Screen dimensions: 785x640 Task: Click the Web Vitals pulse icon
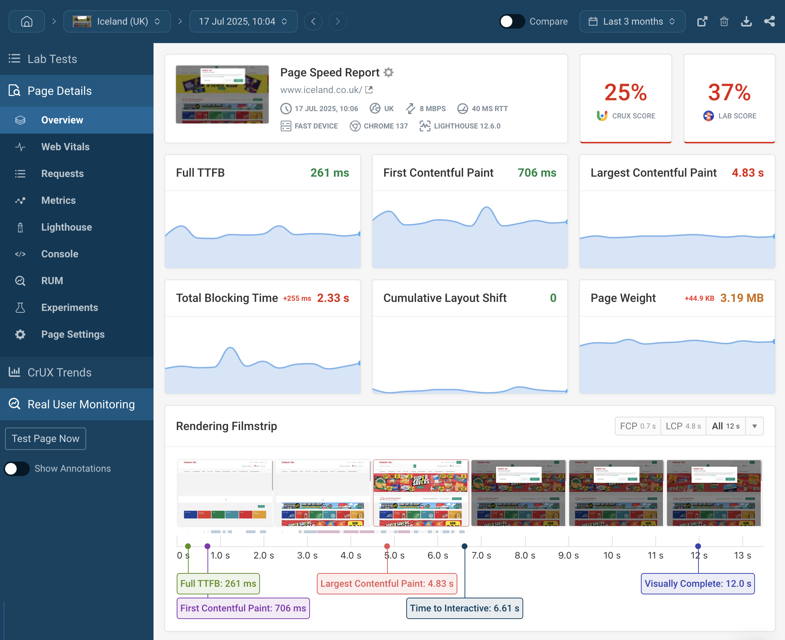[20, 147]
